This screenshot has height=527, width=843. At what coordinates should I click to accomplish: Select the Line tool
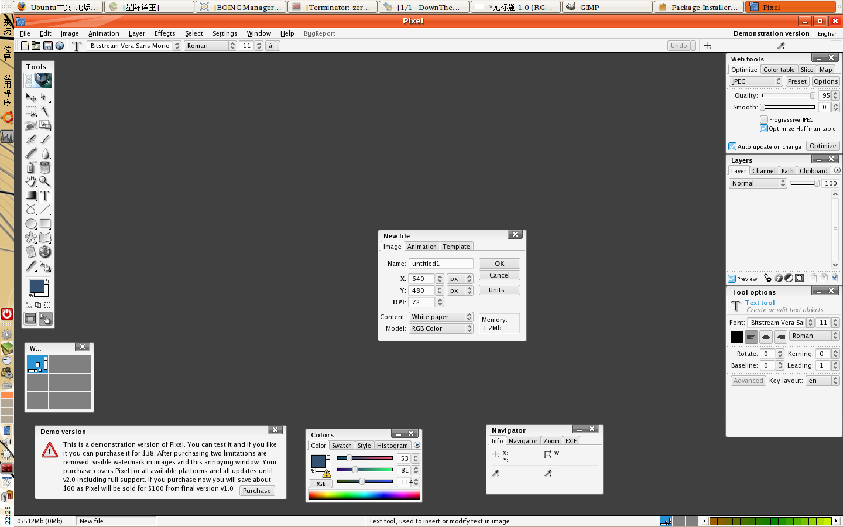click(45, 210)
